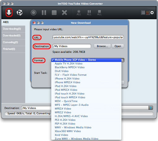This screenshot has height=141, width=158.
Task: Select the All(0) sidebar tab
Action: tap(13, 22)
